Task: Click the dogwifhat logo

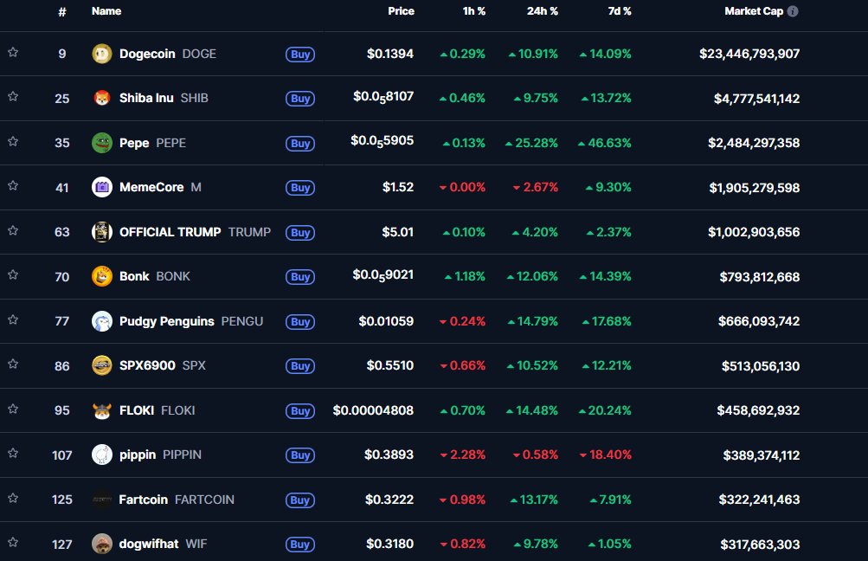Action: click(x=102, y=544)
